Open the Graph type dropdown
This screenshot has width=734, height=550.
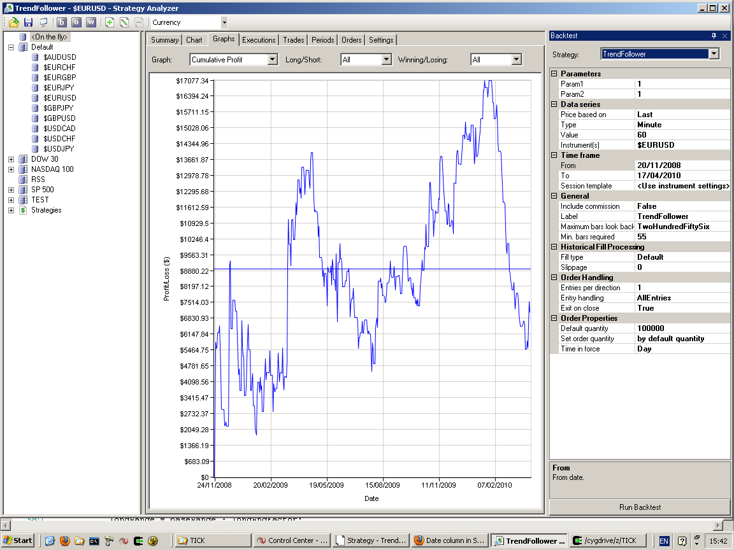click(272, 59)
